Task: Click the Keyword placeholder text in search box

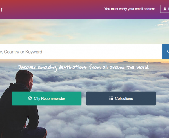Action: [34, 52]
